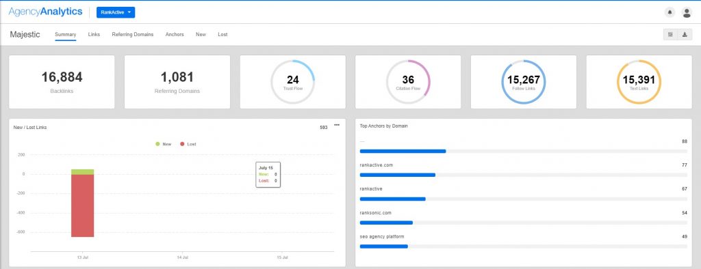Select the Text Links gauge
The image size is (701, 269).
click(639, 82)
